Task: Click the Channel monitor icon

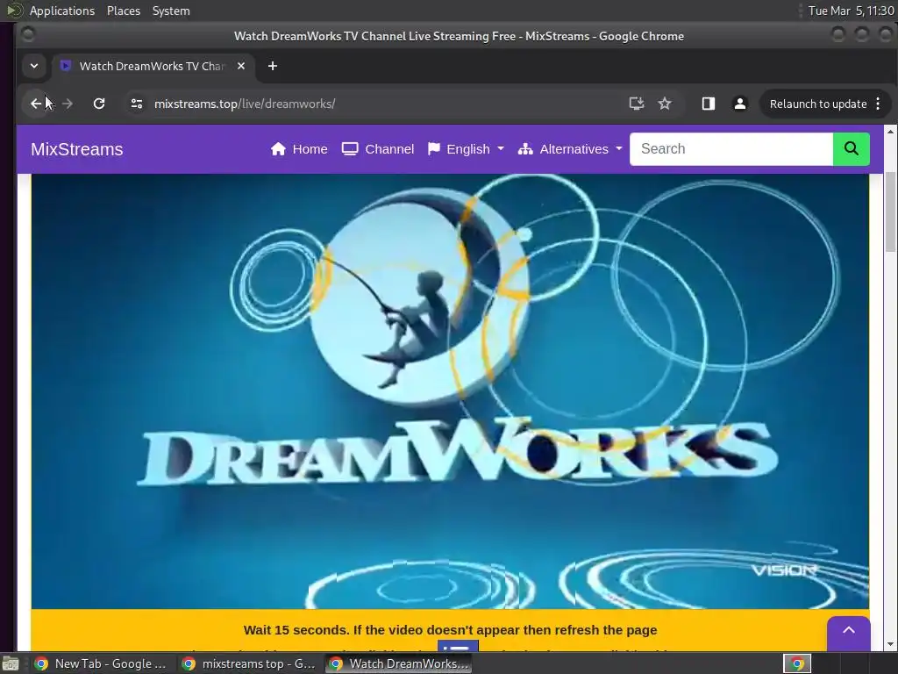Action: [x=350, y=149]
